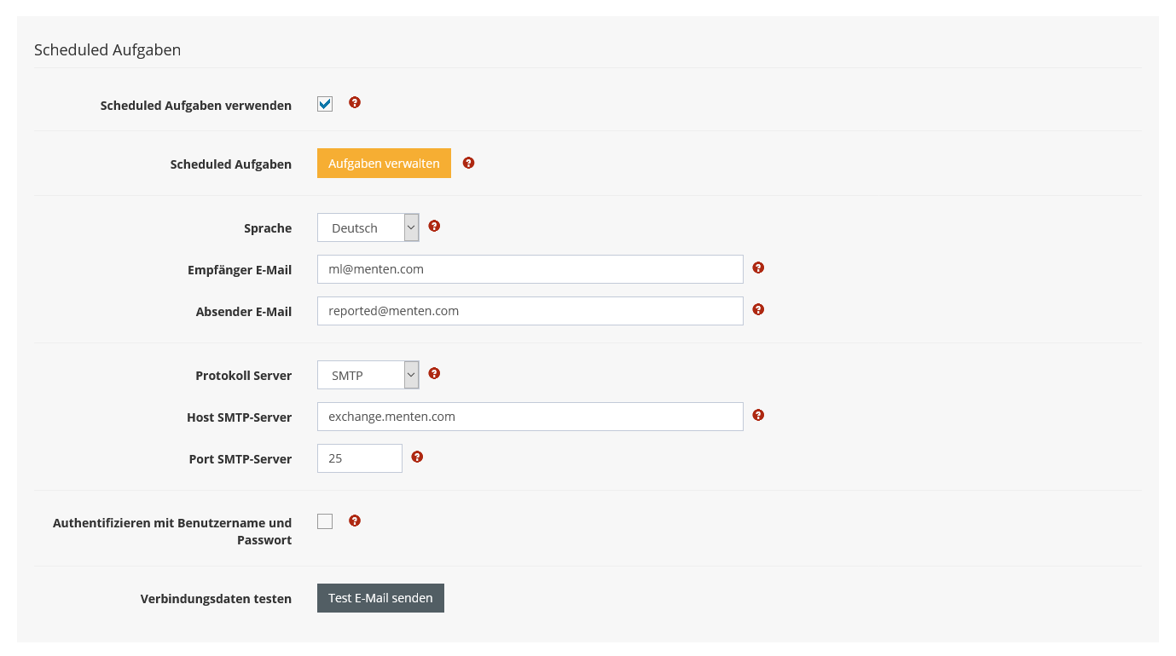This screenshot has height=656, width=1176.
Task: Focus the Absender E-Mail input field
Action: point(530,311)
